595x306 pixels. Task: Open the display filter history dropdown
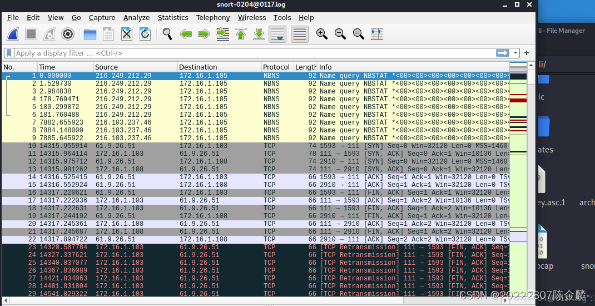[515, 53]
